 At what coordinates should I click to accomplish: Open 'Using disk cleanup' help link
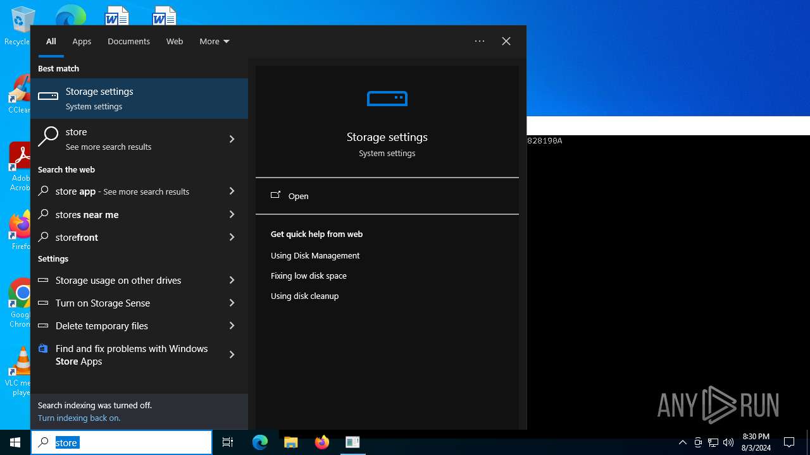304,296
